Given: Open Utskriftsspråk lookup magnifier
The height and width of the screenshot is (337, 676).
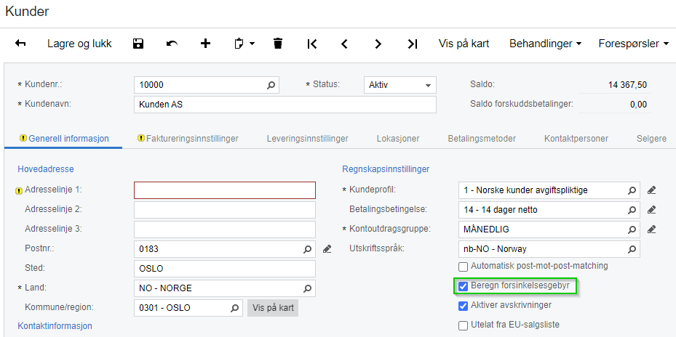Looking at the screenshot, I should [632, 249].
